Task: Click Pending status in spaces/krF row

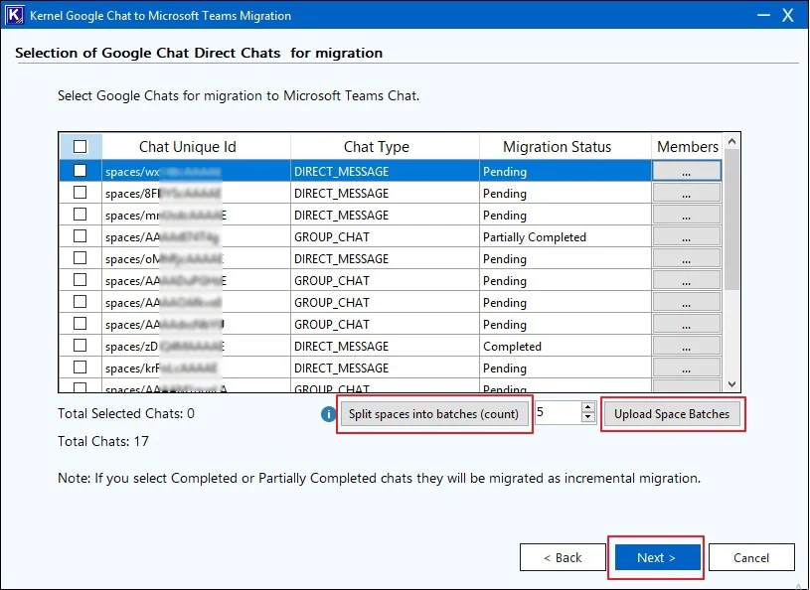Action: point(566,369)
